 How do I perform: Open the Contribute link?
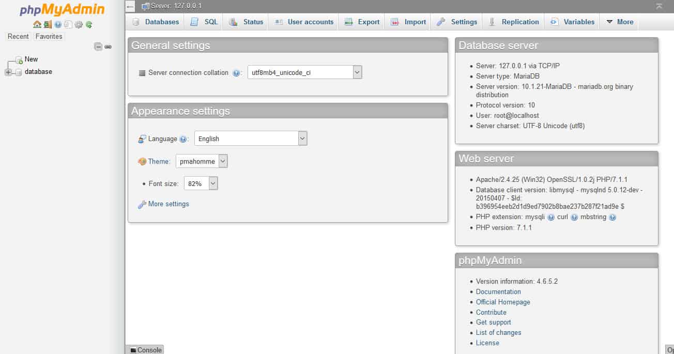(491, 313)
